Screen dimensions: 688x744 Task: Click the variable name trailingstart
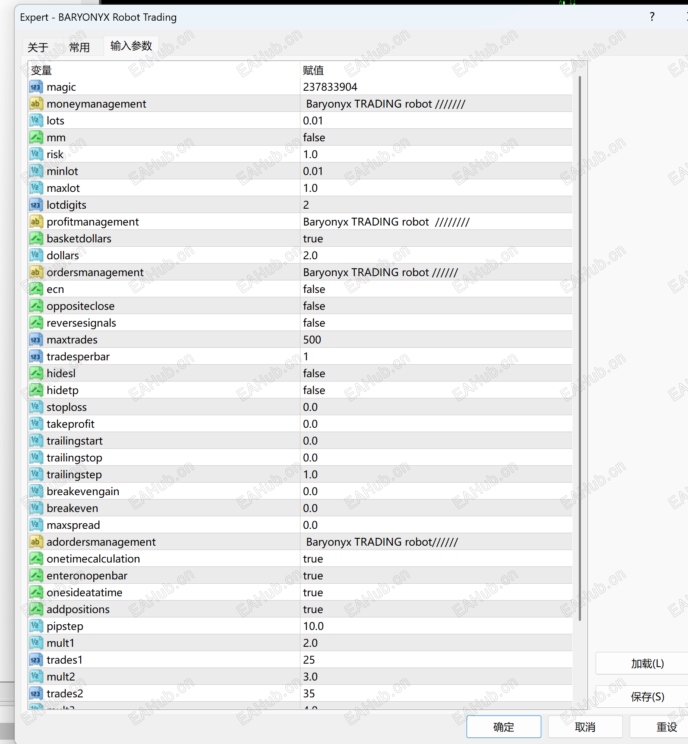point(75,441)
